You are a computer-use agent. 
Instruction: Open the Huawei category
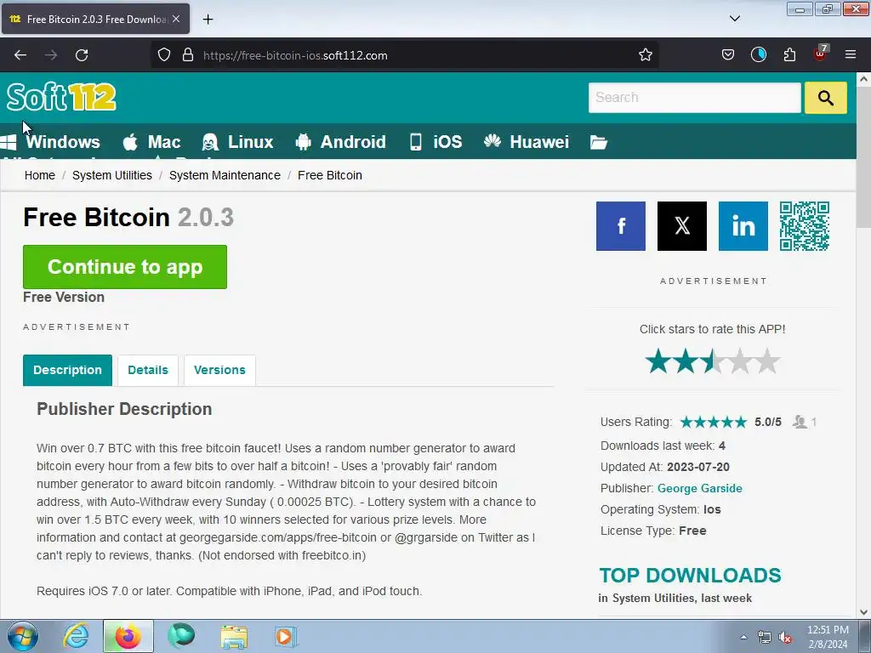coord(526,142)
